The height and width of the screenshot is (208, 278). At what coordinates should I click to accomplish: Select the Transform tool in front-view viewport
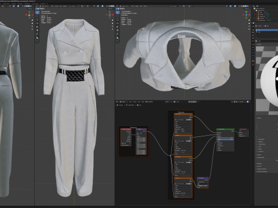37,30
